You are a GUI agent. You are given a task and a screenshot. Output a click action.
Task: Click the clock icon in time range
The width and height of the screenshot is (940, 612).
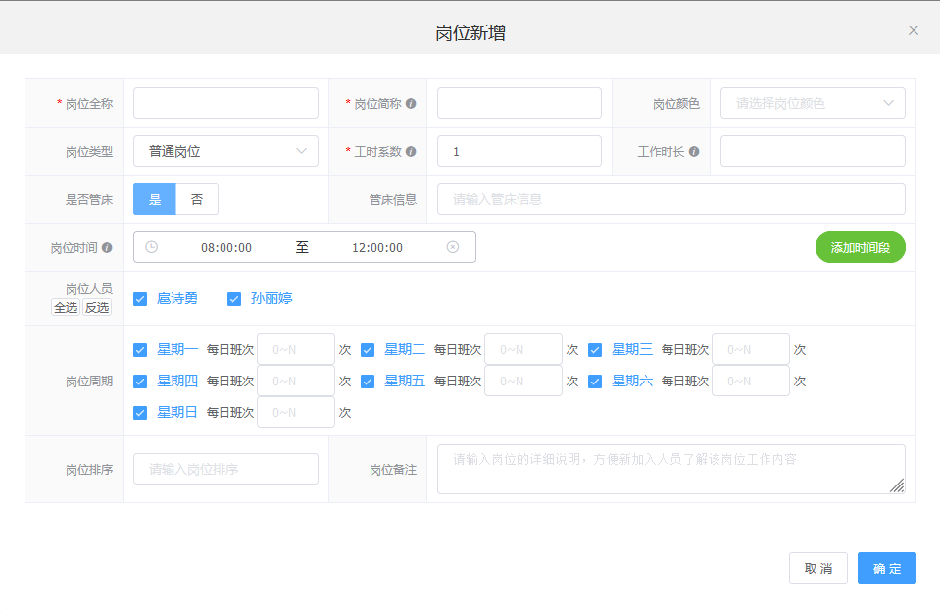152,247
